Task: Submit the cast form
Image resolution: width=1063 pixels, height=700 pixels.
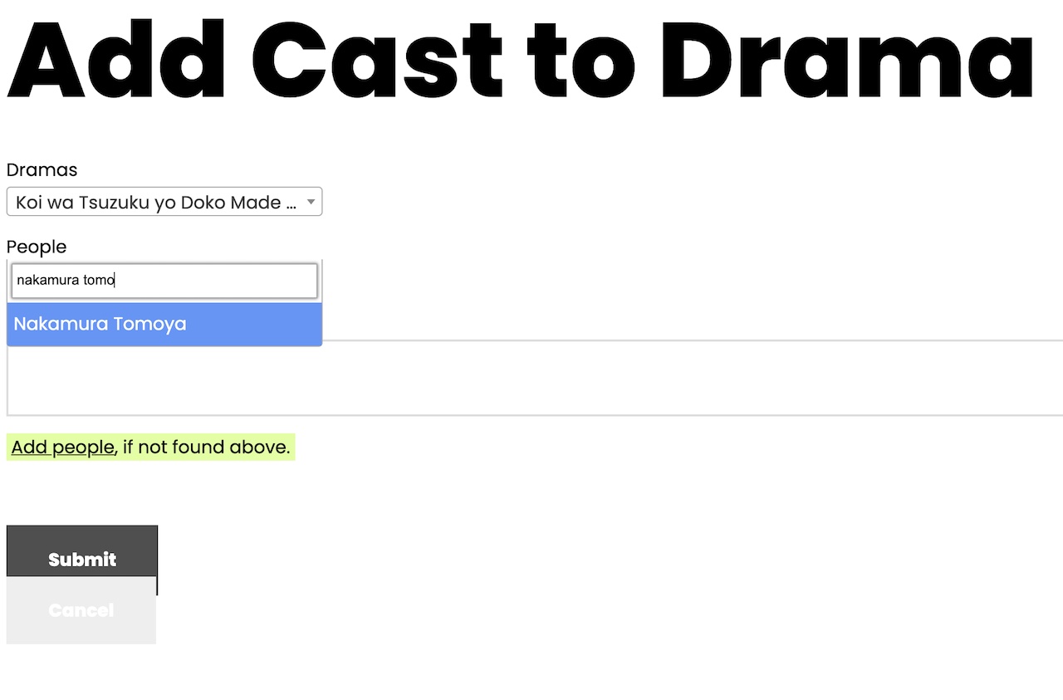Action: 82,560
